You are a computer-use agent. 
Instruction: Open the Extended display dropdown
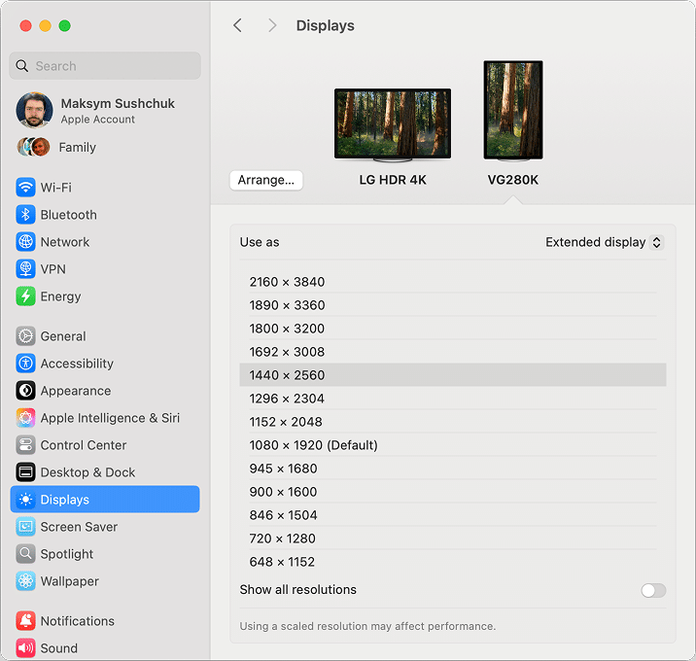(604, 242)
